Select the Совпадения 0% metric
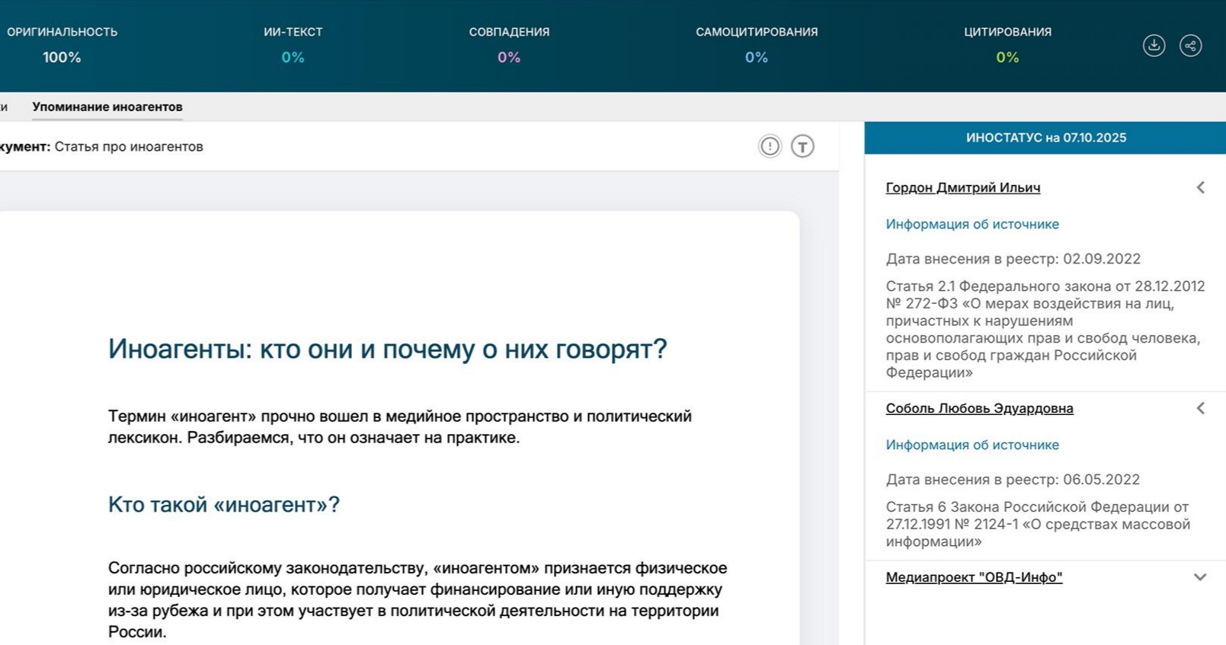Viewport: 1226px width, 645px height. (x=509, y=46)
